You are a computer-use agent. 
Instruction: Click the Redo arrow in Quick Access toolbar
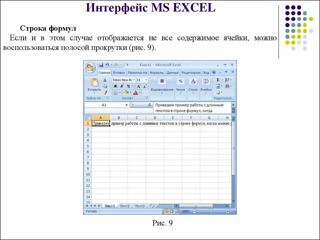tap(116, 65)
